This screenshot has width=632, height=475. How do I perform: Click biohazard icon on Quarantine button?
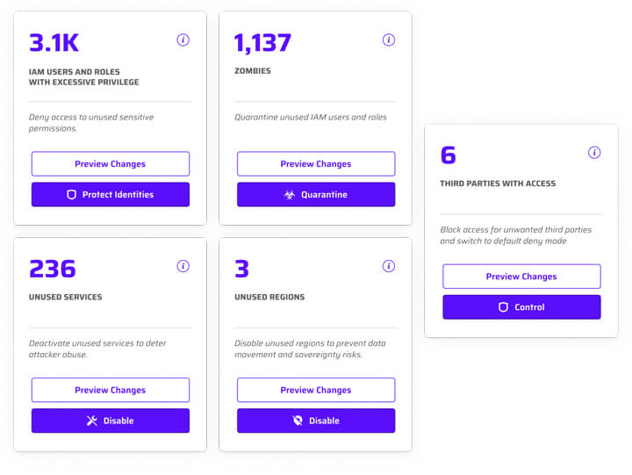tap(290, 195)
